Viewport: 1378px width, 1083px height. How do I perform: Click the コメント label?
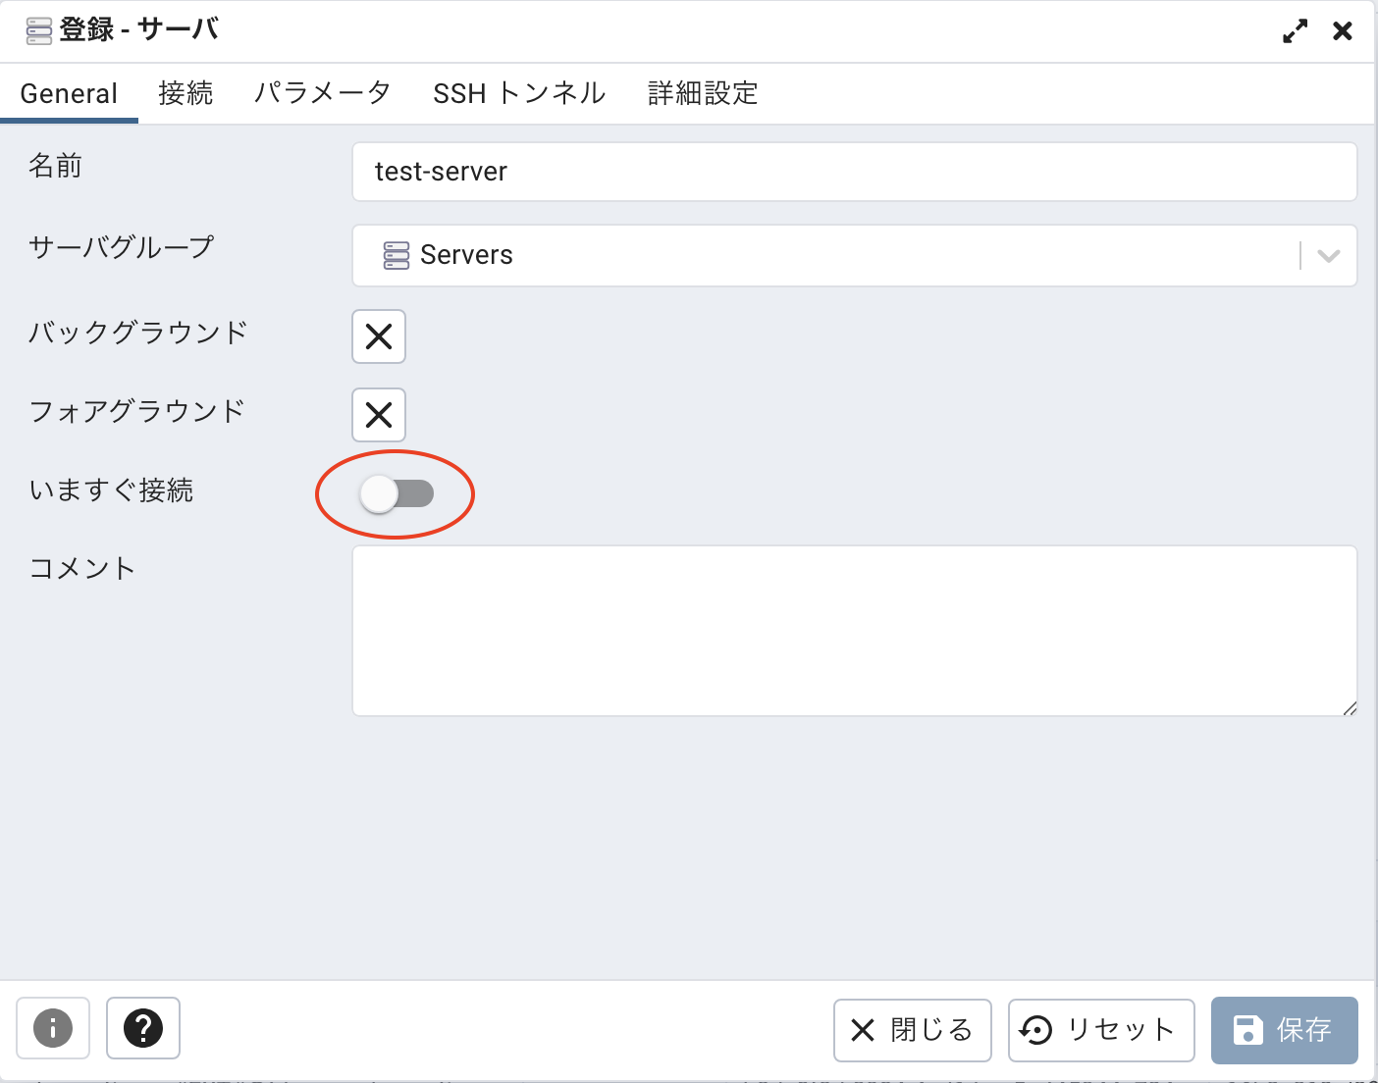82,569
